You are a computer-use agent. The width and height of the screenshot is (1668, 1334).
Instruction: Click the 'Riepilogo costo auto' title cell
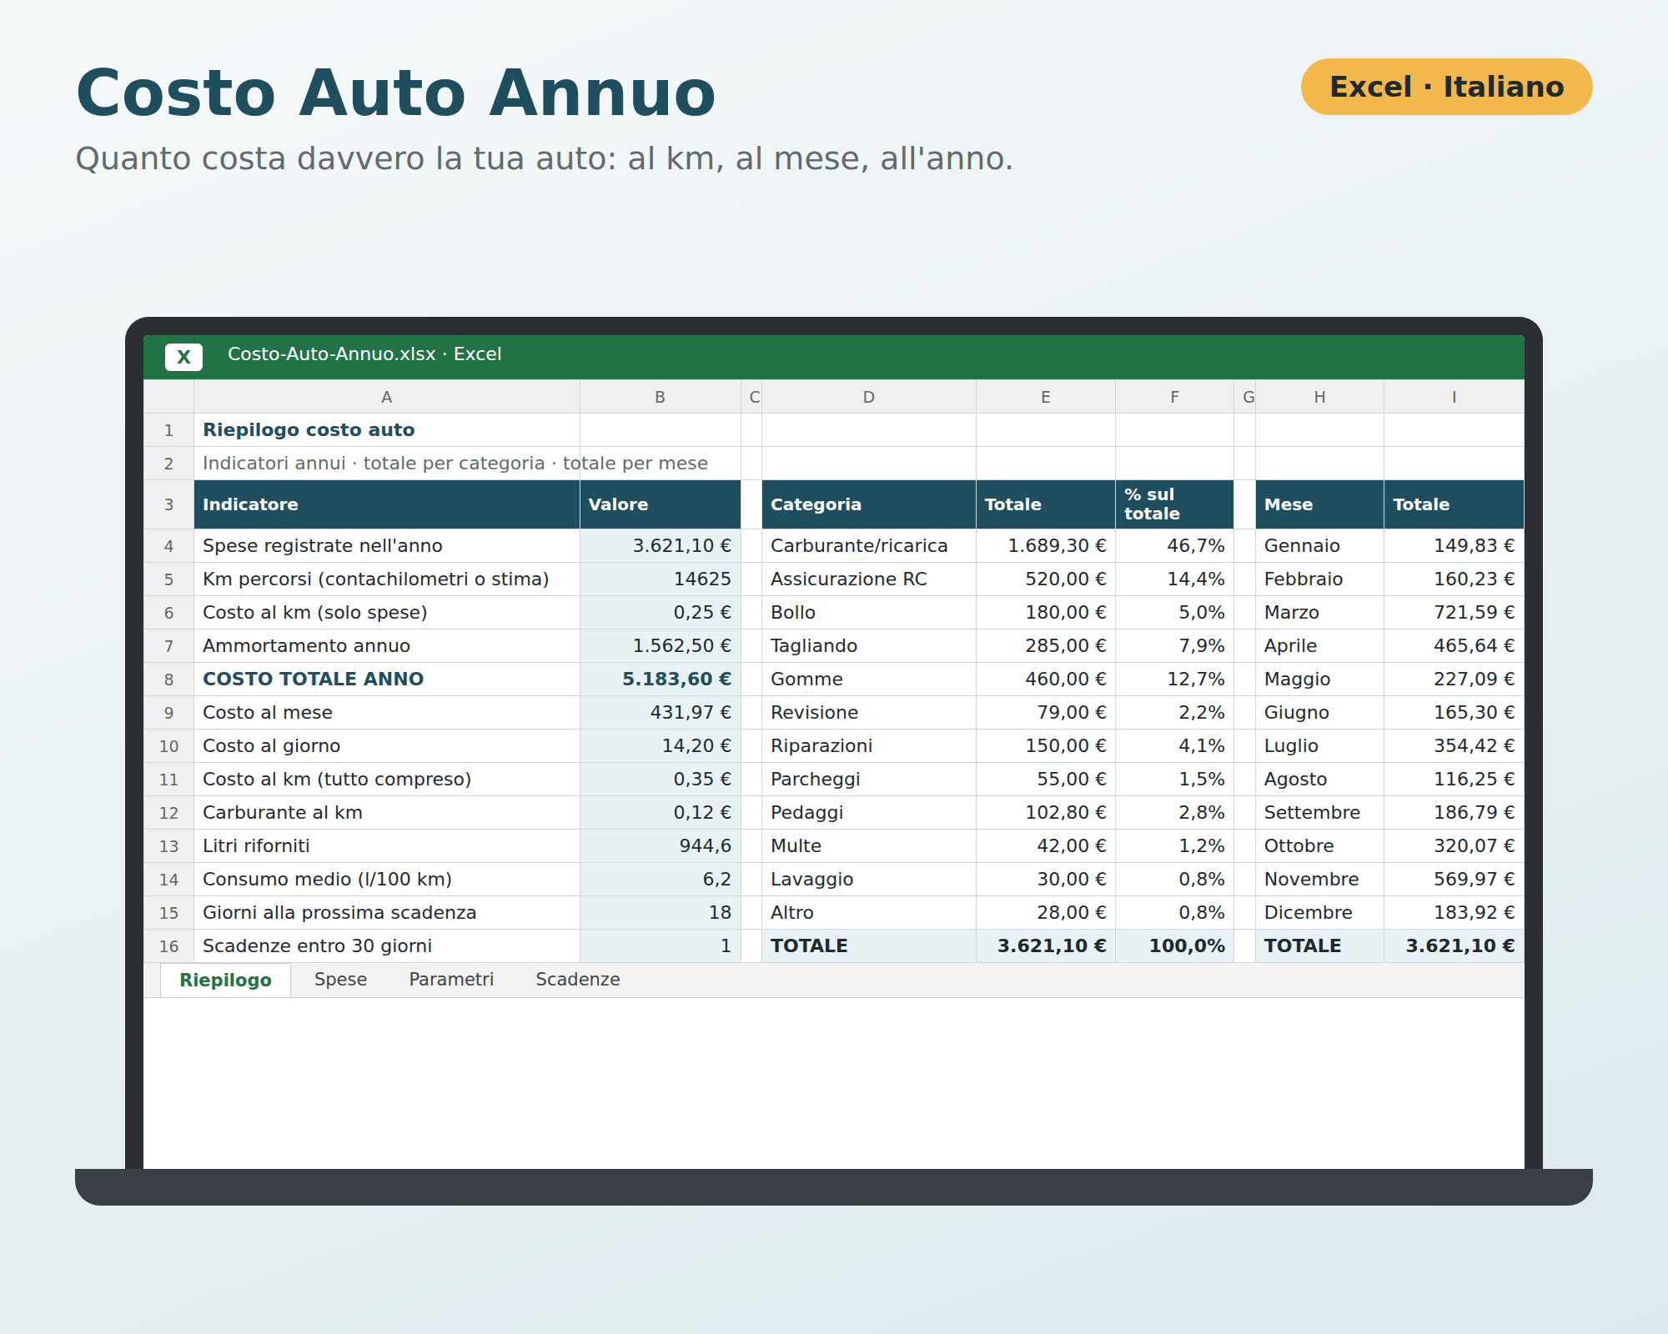pos(387,430)
